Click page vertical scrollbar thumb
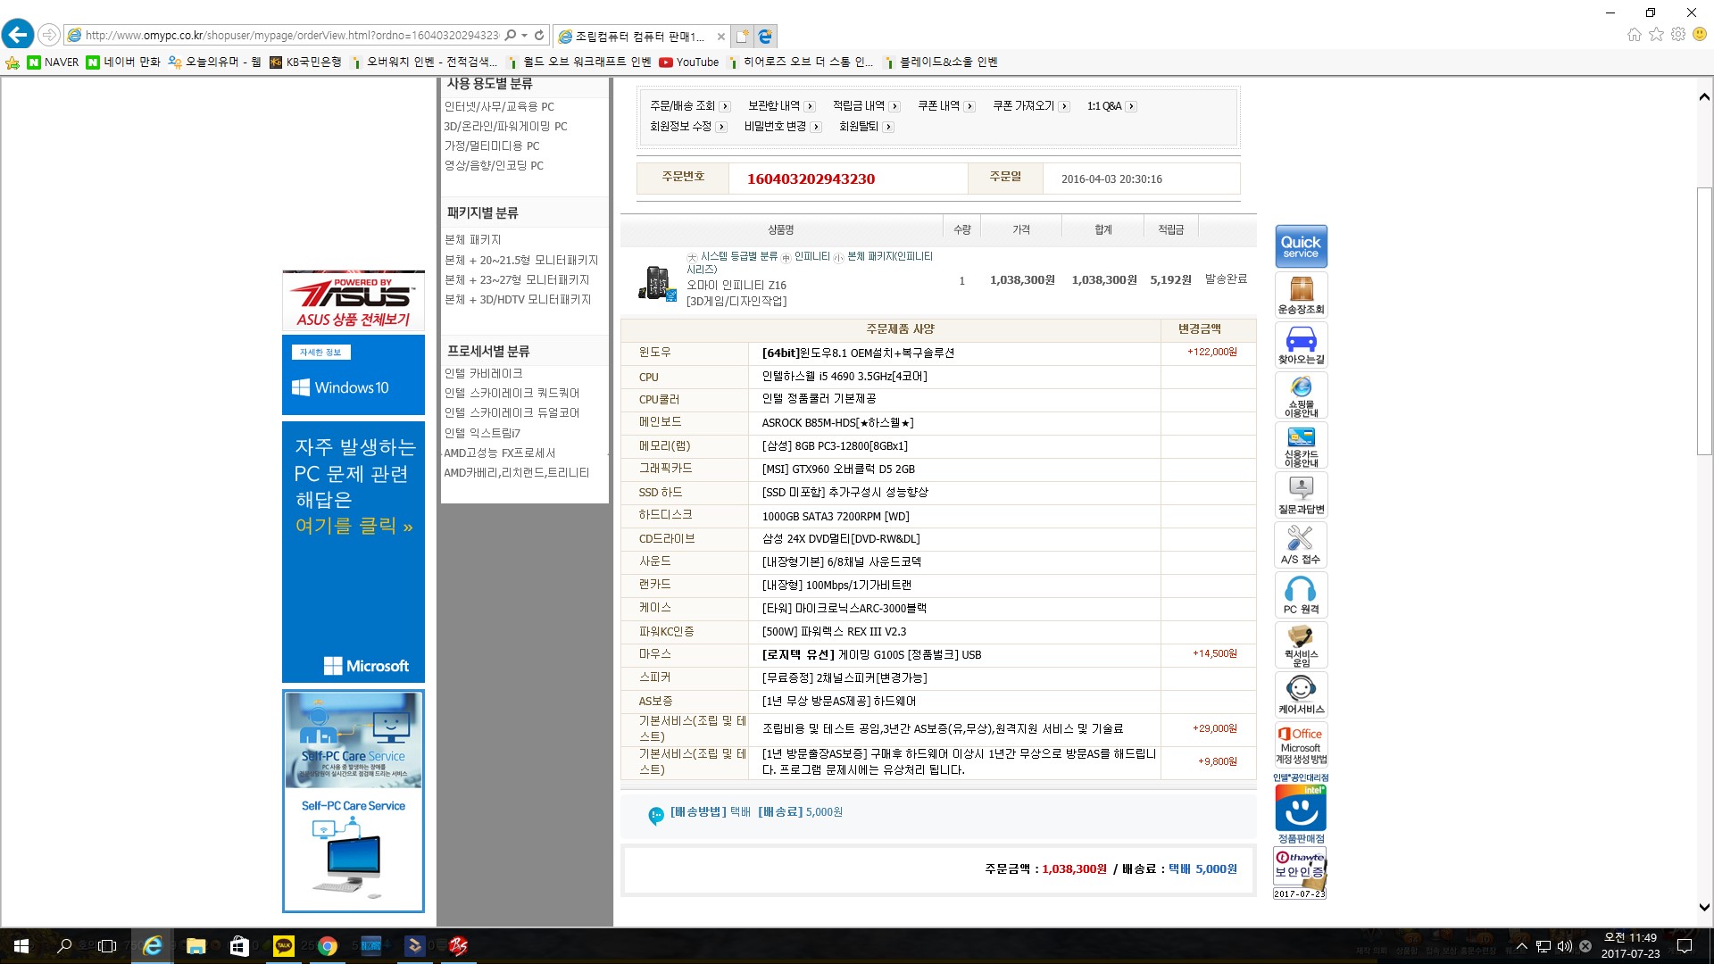 coord(1704,321)
